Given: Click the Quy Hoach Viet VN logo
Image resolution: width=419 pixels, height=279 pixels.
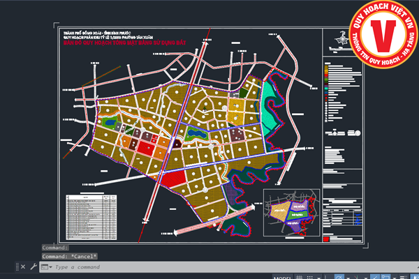Looking at the screenshot, I should coord(383,33).
